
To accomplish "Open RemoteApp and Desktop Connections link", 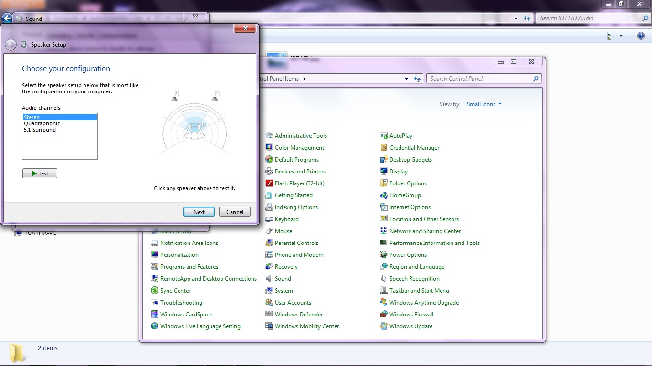I will 209,279.
